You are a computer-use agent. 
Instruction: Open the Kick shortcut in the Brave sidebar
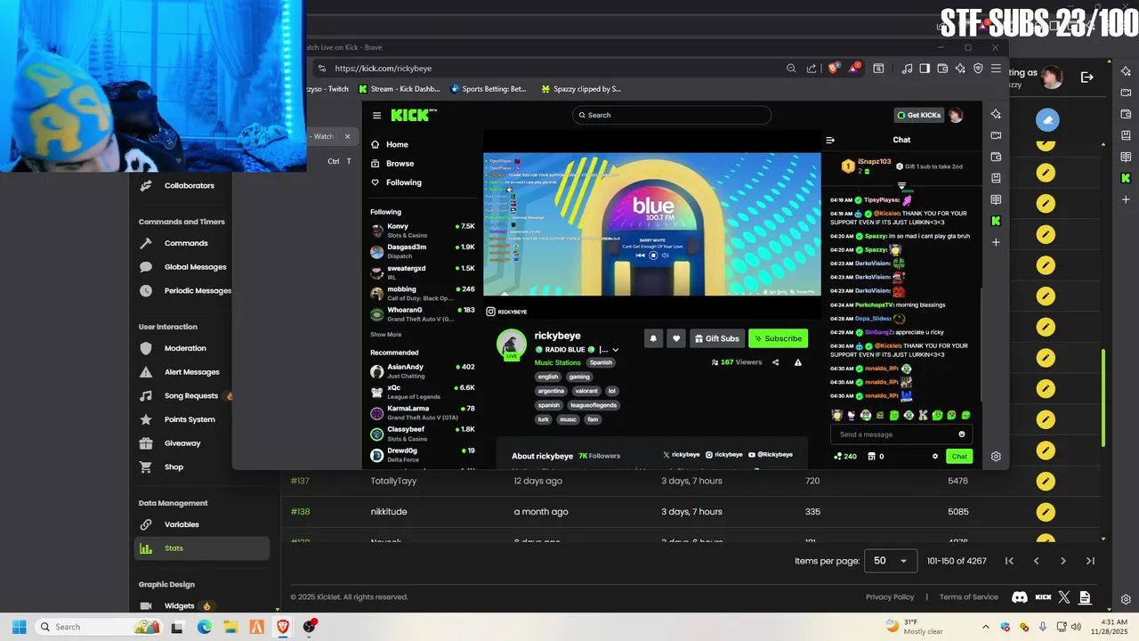tap(996, 221)
